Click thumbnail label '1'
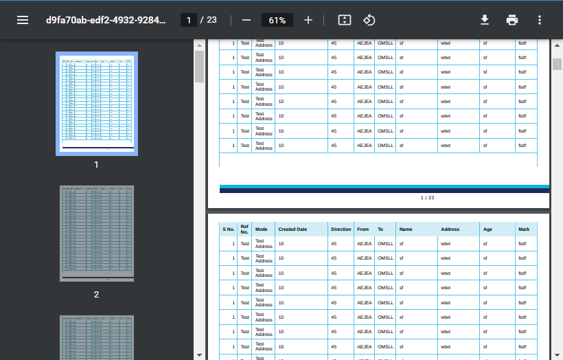The height and width of the screenshot is (360, 563). tap(96, 165)
